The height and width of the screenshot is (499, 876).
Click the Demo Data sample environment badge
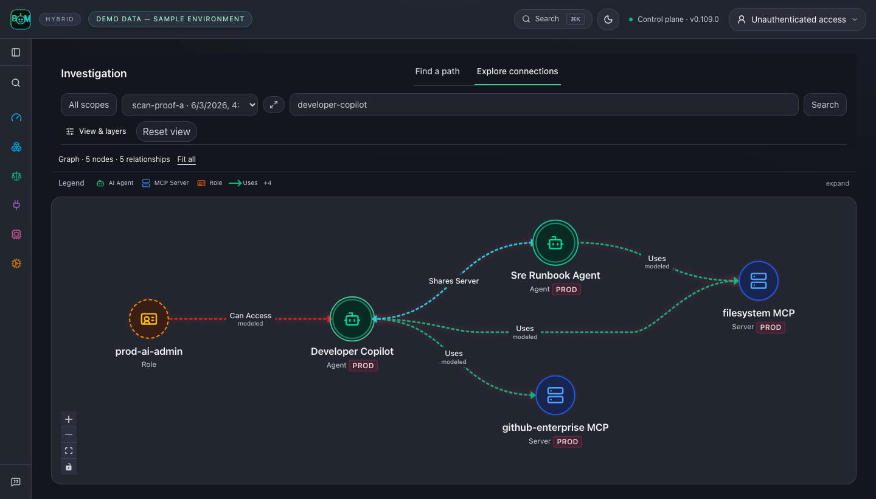pos(170,19)
